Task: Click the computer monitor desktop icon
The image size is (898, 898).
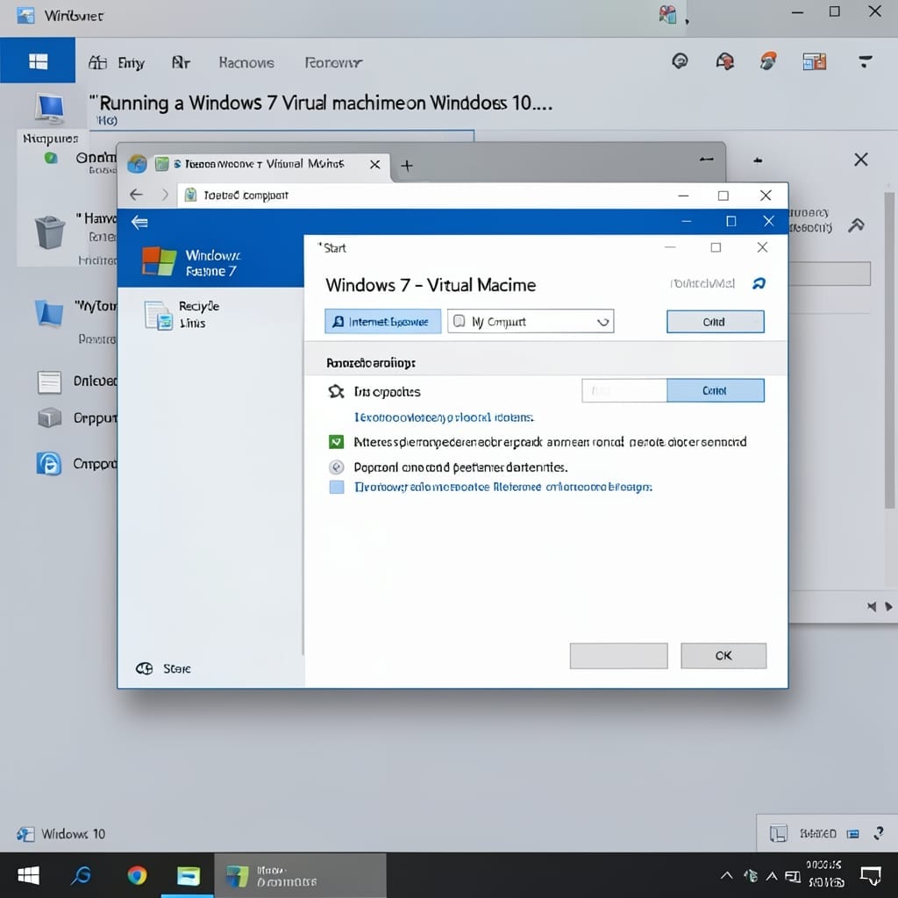Action: point(50,108)
